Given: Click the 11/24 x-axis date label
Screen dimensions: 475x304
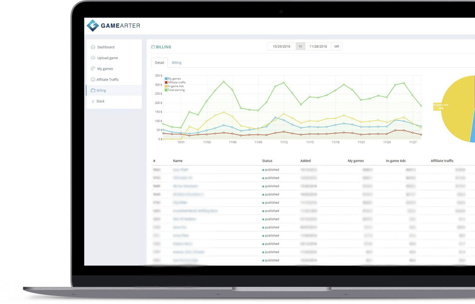Looking at the screenshot, I should pyautogui.click(x=387, y=142).
